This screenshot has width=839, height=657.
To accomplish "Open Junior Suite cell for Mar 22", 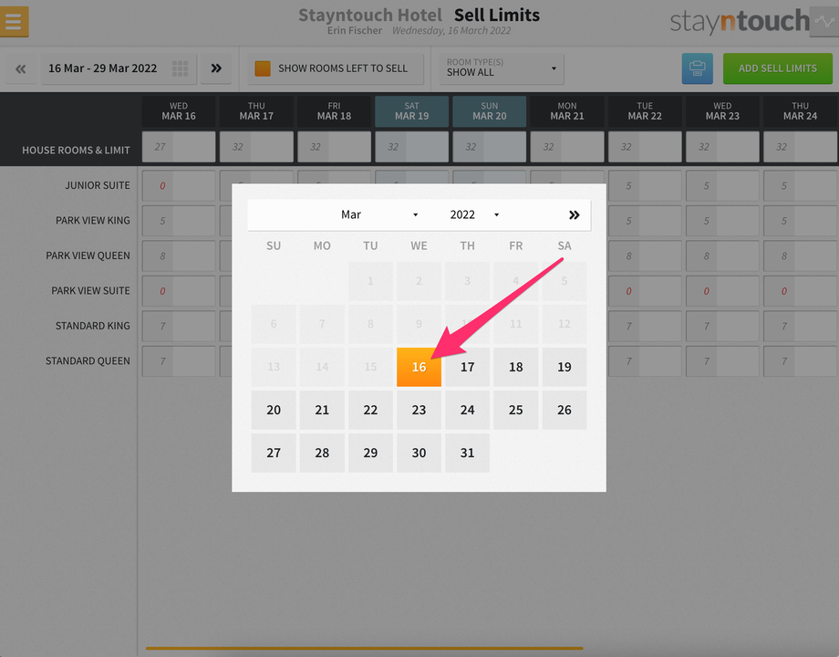I will [x=645, y=186].
